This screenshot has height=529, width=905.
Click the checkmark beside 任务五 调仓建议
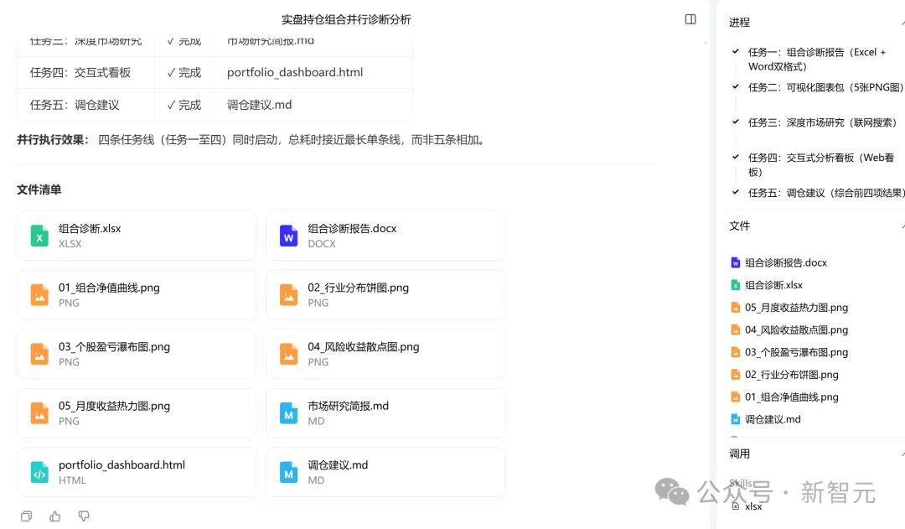[736, 192]
